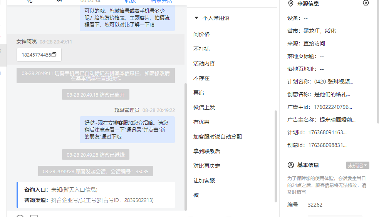Select the quick phrase 再追

point(199,93)
